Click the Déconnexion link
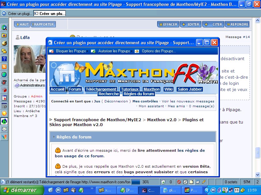Image resolution: width=261 pixels, height=195 pixels. 116,101
